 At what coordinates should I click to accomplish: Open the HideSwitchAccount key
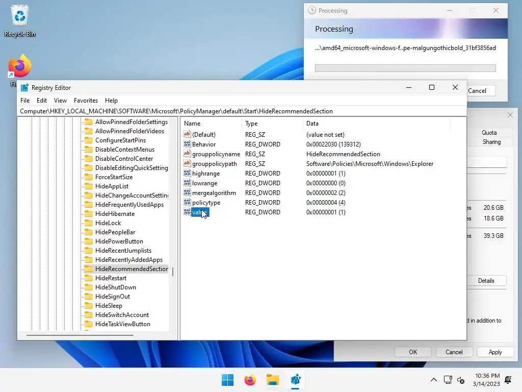pos(122,314)
